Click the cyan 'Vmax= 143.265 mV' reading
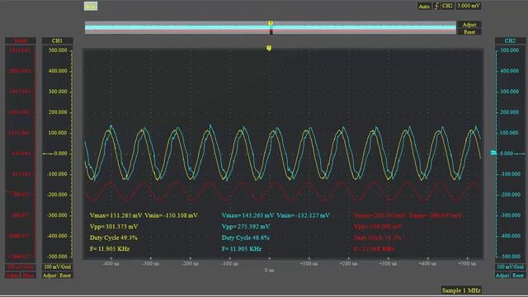 coord(247,215)
